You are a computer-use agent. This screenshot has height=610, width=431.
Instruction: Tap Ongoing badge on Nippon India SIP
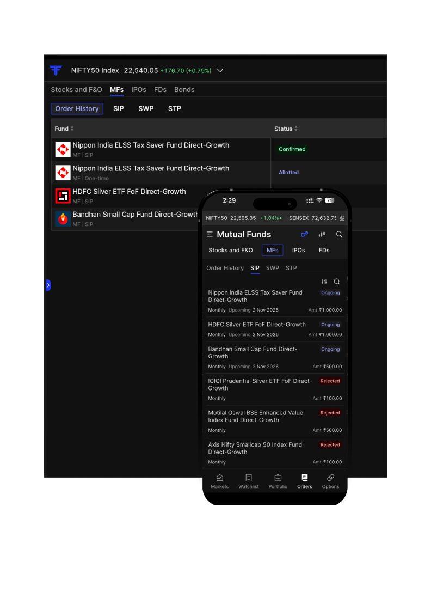click(x=330, y=293)
